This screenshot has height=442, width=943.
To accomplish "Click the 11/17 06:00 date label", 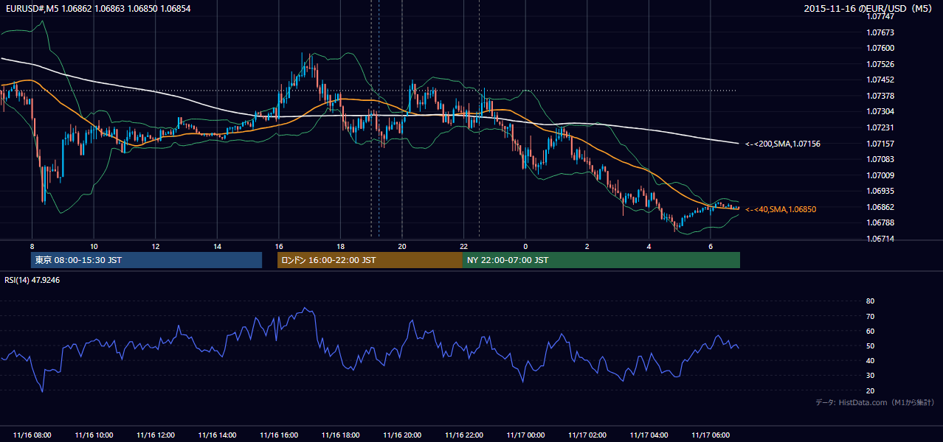I will (710, 435).
